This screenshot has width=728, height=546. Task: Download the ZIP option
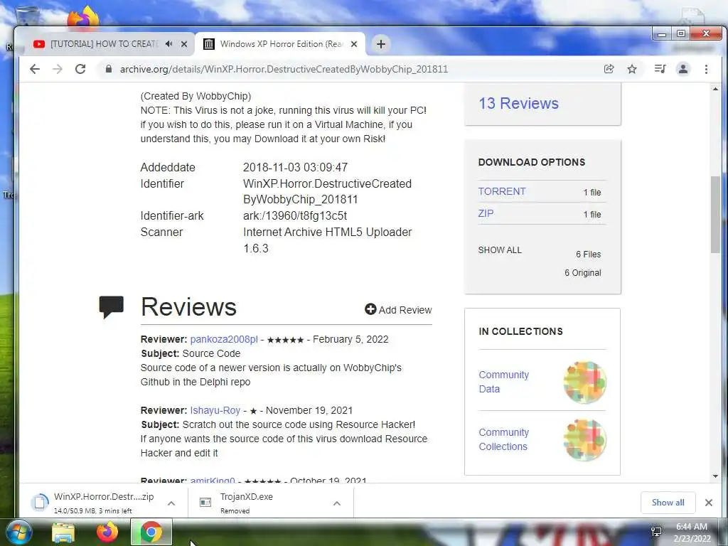pos(486,213)
